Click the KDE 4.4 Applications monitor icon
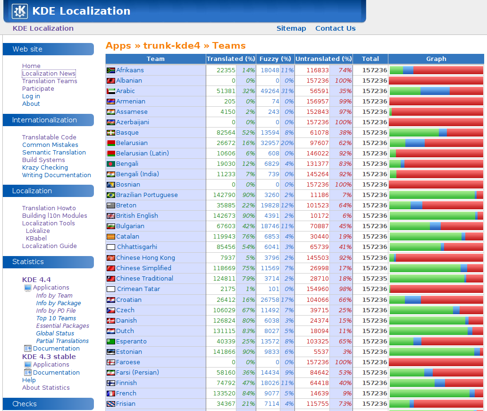 coord(28,288)
